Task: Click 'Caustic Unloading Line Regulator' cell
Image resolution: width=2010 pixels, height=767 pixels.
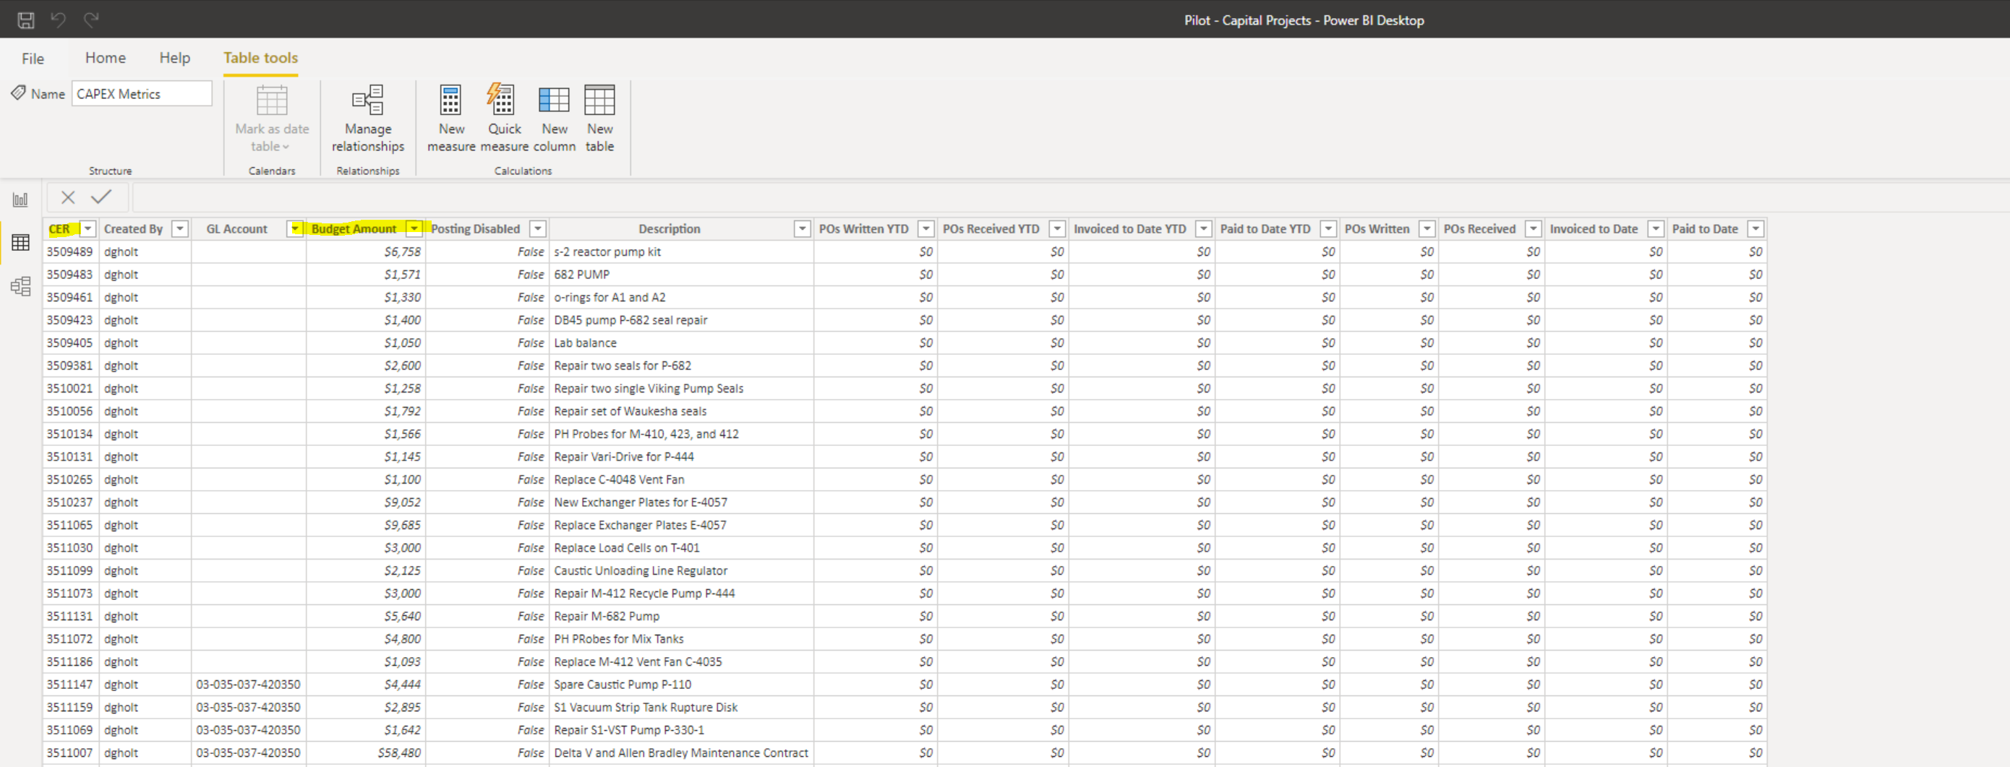Action: (681, 571)
